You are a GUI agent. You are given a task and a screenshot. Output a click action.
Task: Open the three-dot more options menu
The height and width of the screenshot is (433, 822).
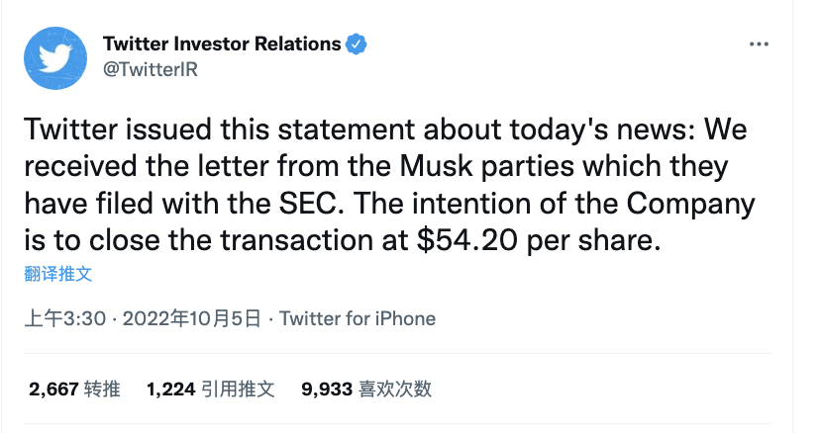tap(759, 44)
